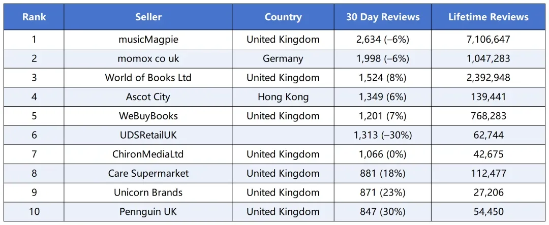The width and height of the screenshot is (549, 225).
Task: Click the Unicorn Brands seller name
Action: click(148, 192)
